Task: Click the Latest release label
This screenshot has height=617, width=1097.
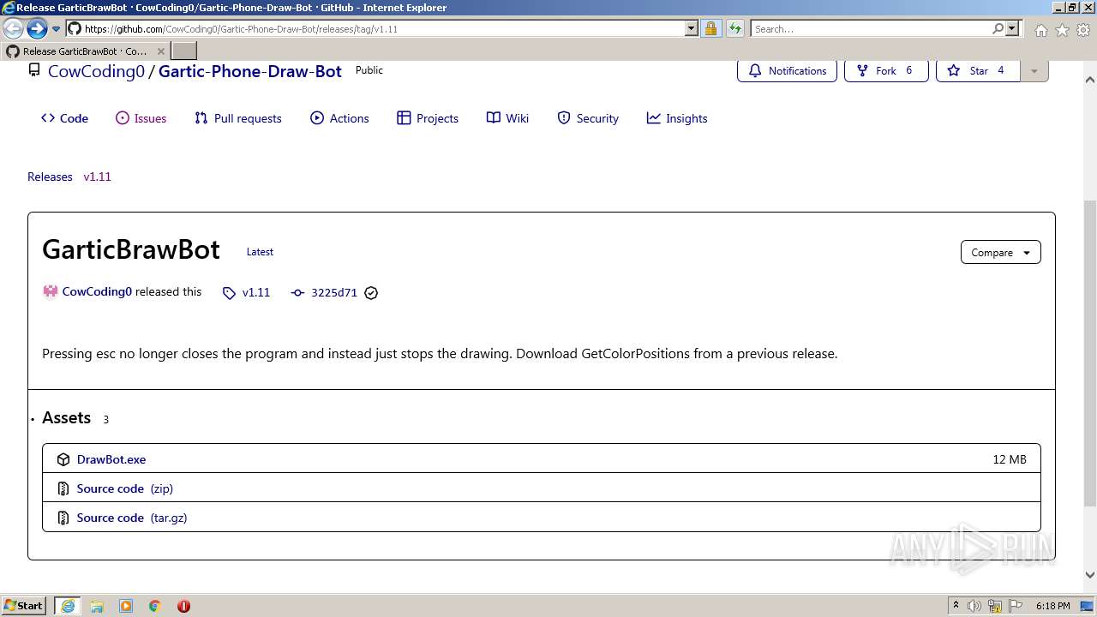Action: [260, 252]
